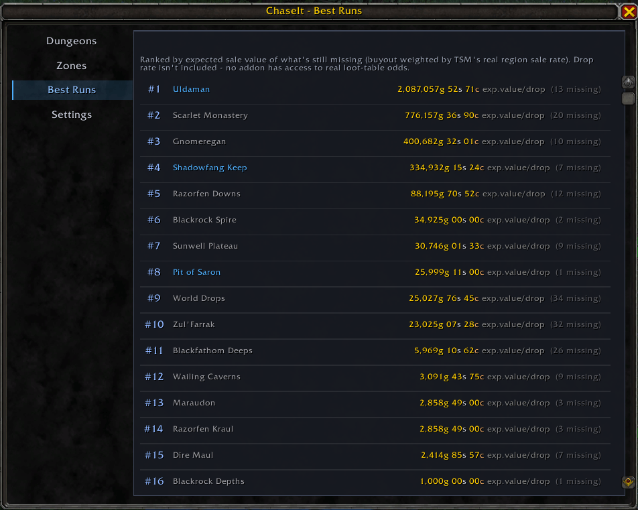Click the 30,746g 01s 33c value
This screenshot has height=510, width=638.
[x=450, y=246]
